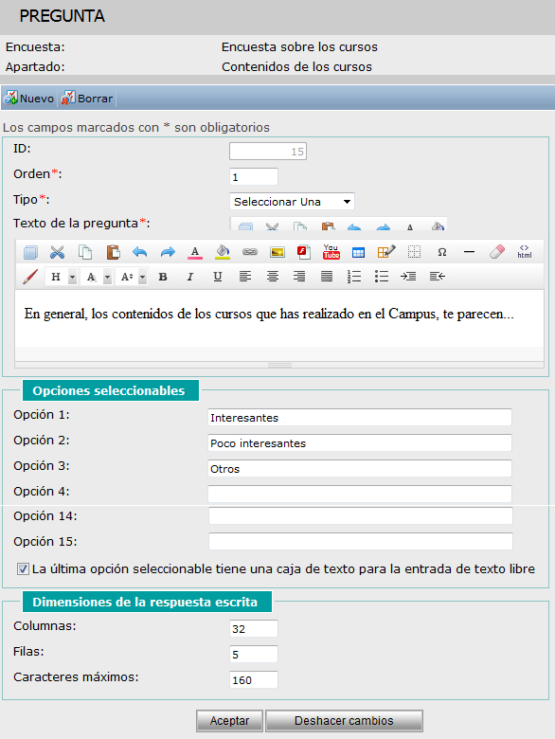This screenshot has height=739, width=555.
Task: Choose background color with the paint bucket icon
Action: pyautogui.click(x=223, y=252)
